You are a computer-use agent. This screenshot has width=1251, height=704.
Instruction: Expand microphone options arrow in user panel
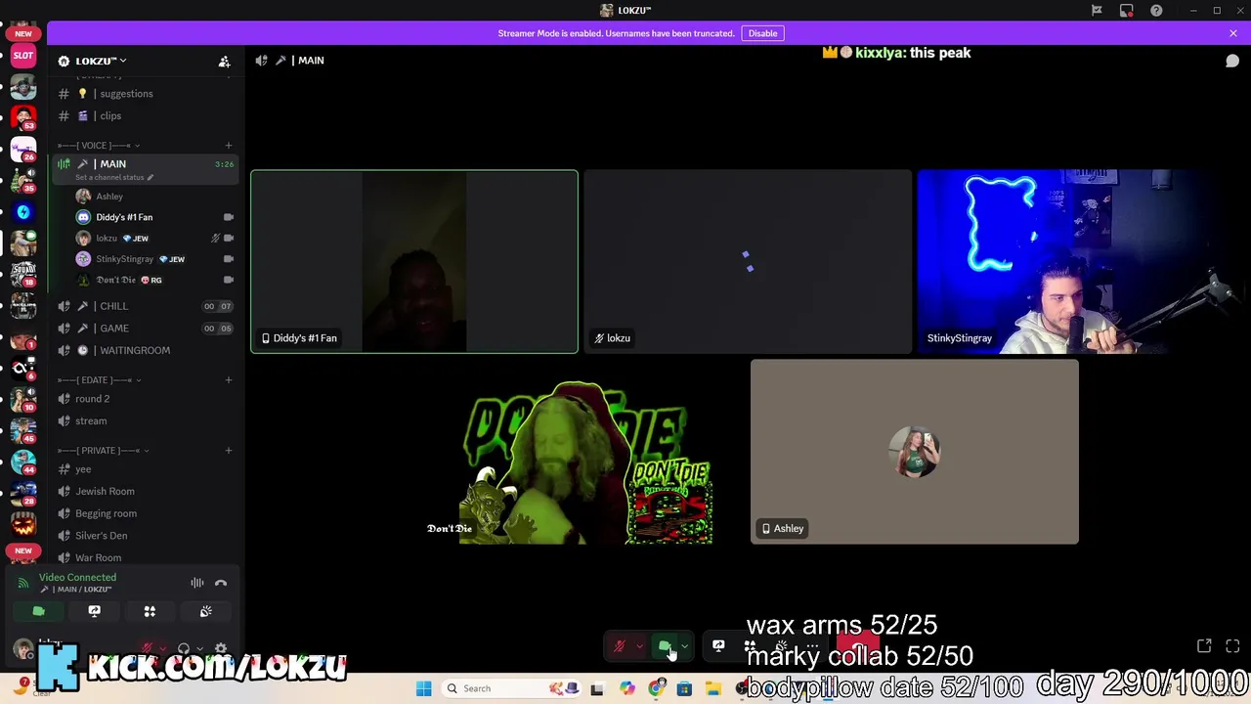(162, 648)
